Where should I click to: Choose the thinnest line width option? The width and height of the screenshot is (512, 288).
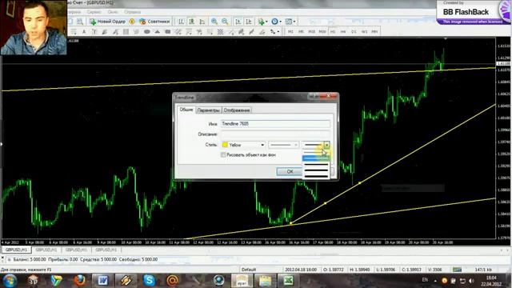315,152
